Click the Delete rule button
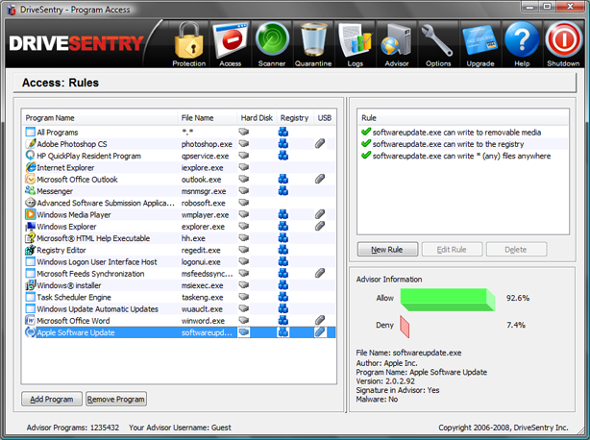This screenshot has height=440, width=590. (x=516, y=250)
